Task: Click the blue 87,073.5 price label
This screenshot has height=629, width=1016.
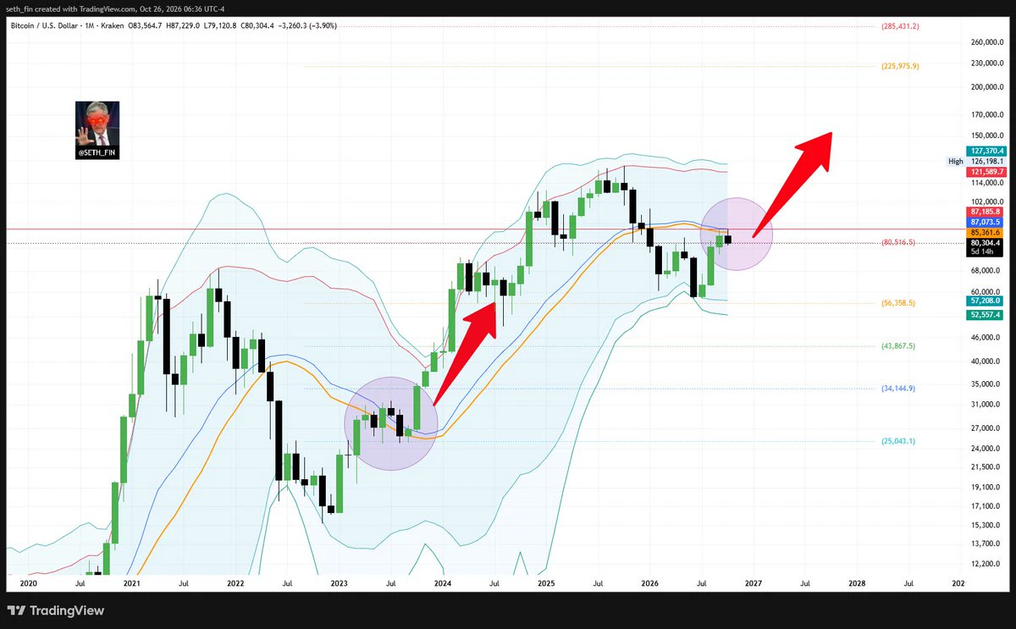Action: tap(984, 222)
